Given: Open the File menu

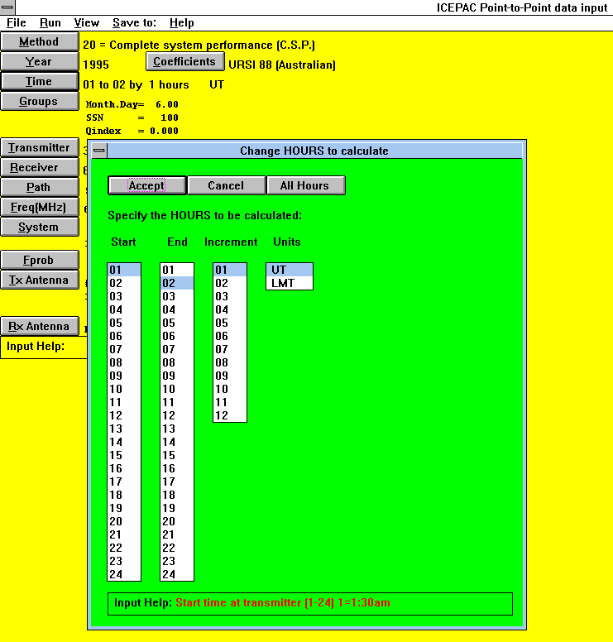Looking at the screenshot, I should pyautogui.click(x=17, y=22).
